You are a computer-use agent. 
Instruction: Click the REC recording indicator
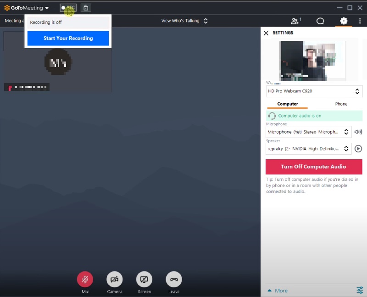(x=67, y=7)
